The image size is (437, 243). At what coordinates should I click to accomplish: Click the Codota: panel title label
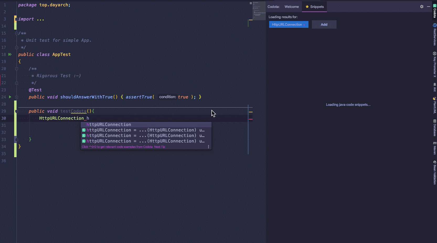(x=274, y=7)
